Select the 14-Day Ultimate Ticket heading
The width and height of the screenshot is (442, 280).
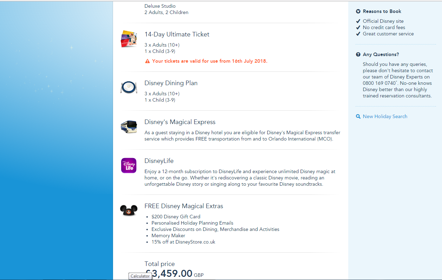click(x=177, y=34)
